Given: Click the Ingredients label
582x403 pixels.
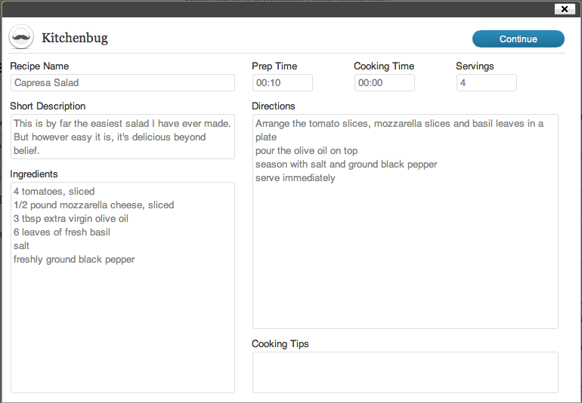Looking at the screenshot, I should (34, 174).
